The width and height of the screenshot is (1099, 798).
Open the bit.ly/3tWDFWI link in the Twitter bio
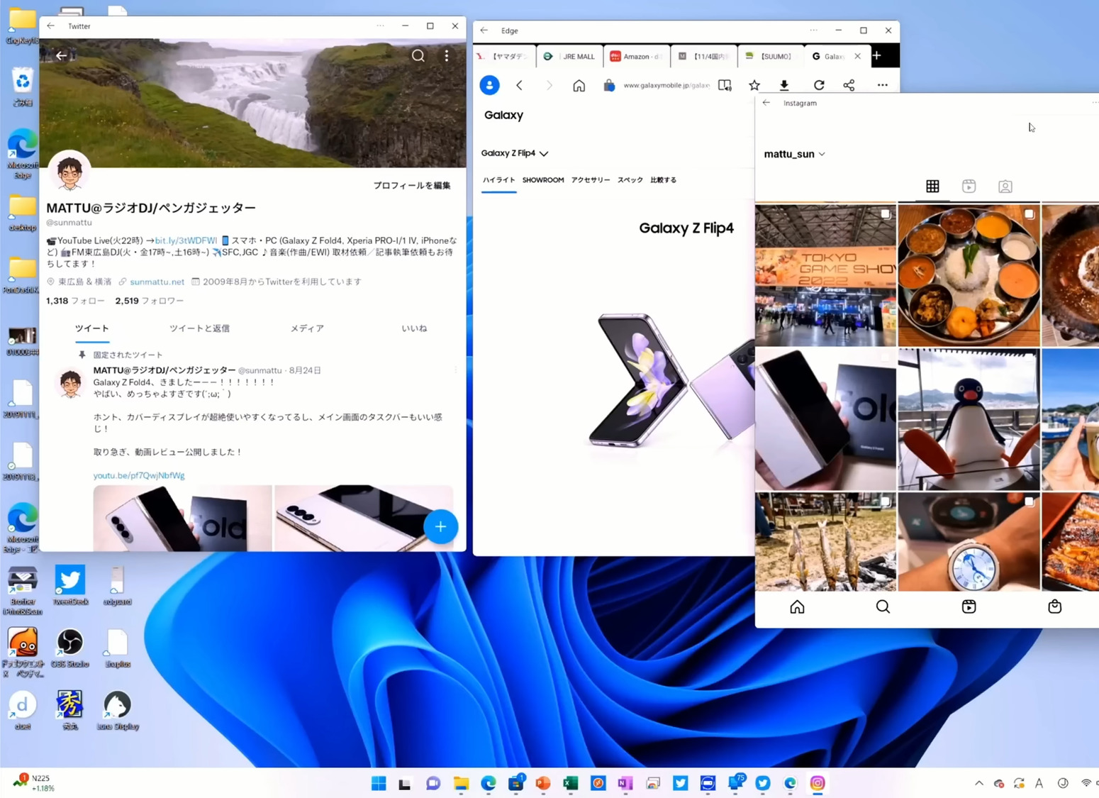tap(186, 240)
